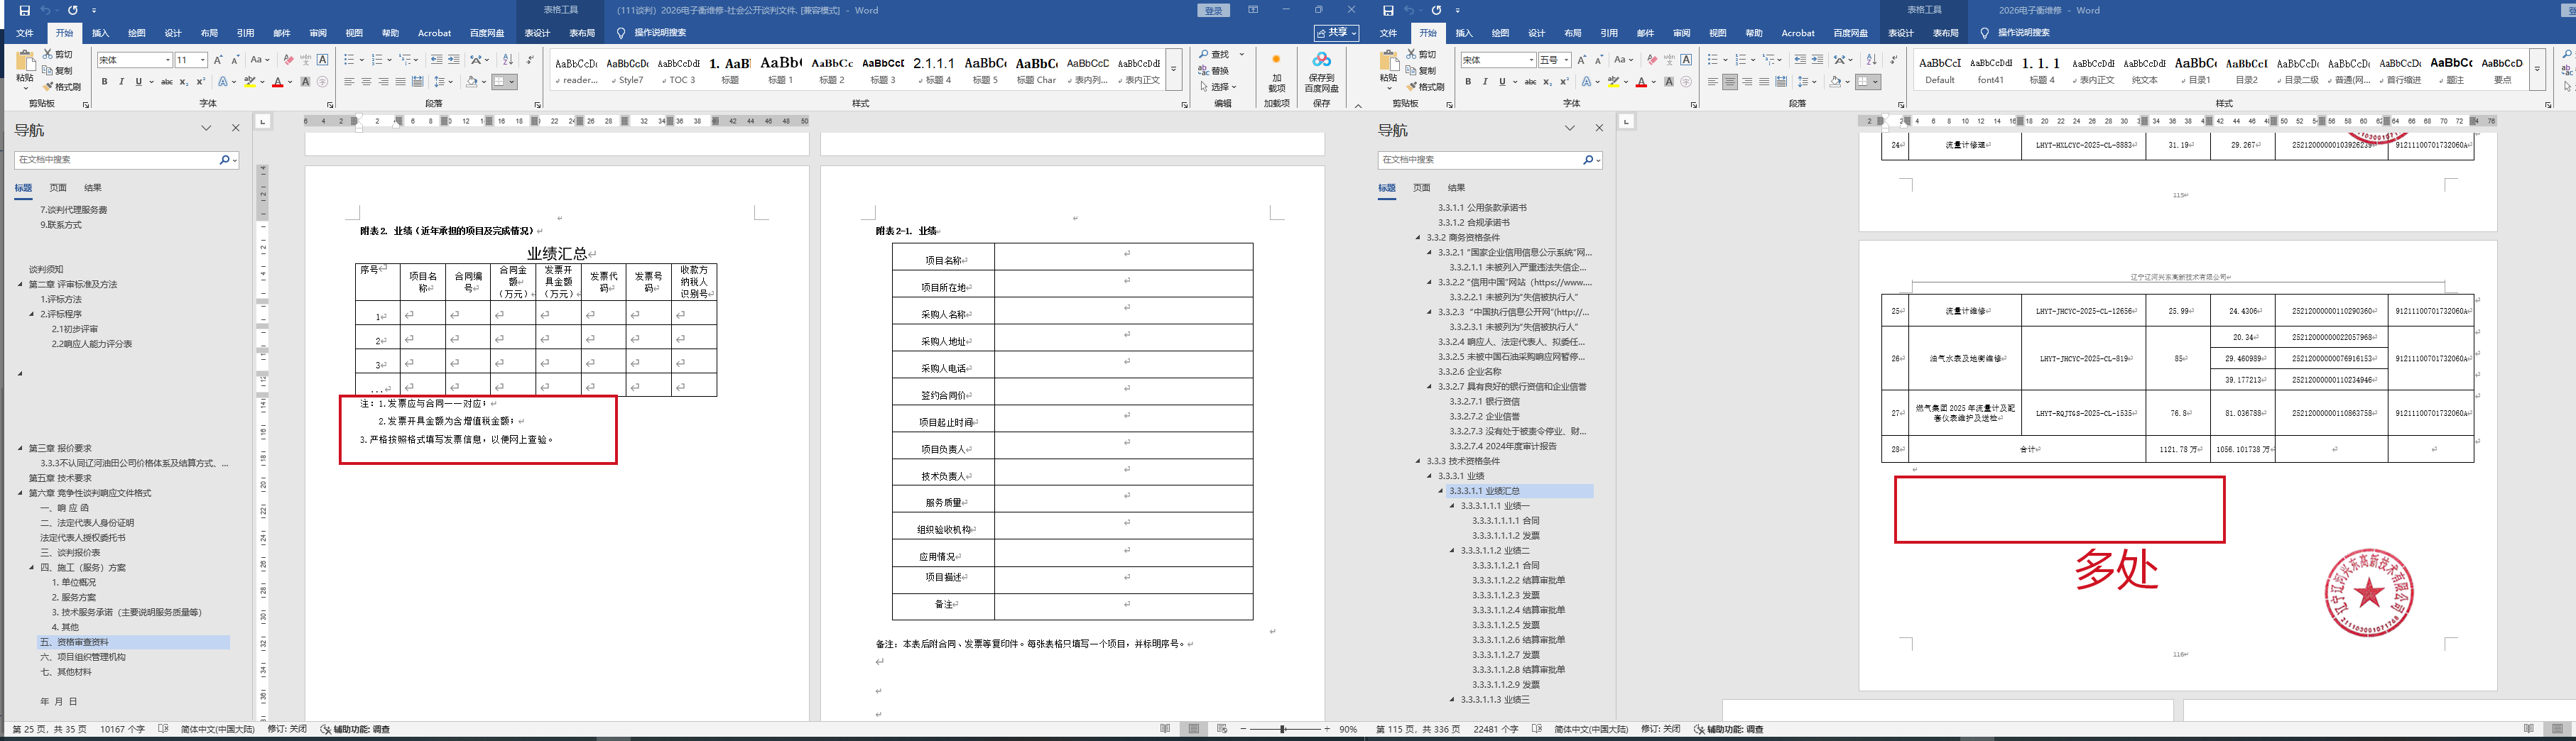Collapse the 第二章 评审标准及方法 heading arrow
Screen dimensions: 2576x741
click(20, 285)
